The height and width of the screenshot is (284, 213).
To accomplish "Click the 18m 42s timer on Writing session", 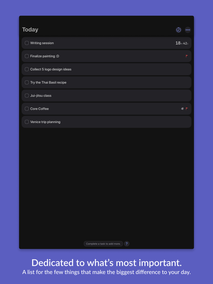I will point(182,43).
